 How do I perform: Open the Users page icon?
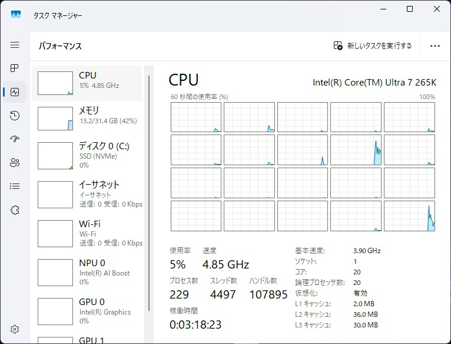click(x=15, y=163)
